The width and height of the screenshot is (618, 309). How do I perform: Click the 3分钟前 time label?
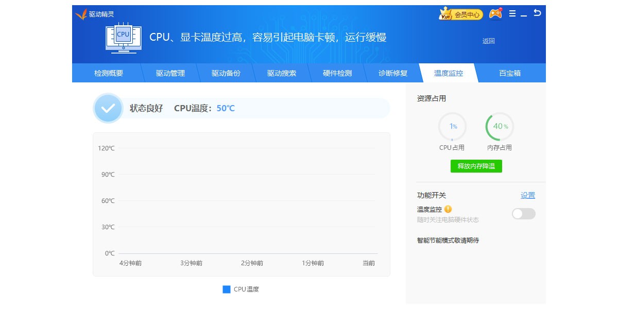click(192, 263)
